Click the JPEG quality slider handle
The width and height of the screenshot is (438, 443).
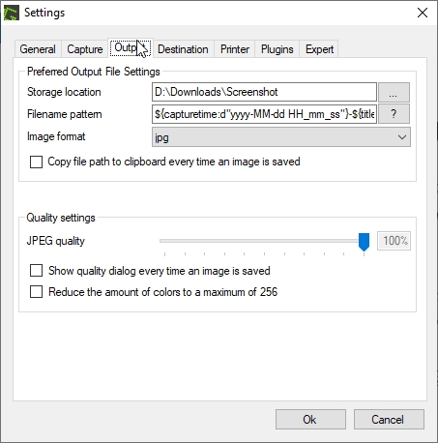click(364, 242)
